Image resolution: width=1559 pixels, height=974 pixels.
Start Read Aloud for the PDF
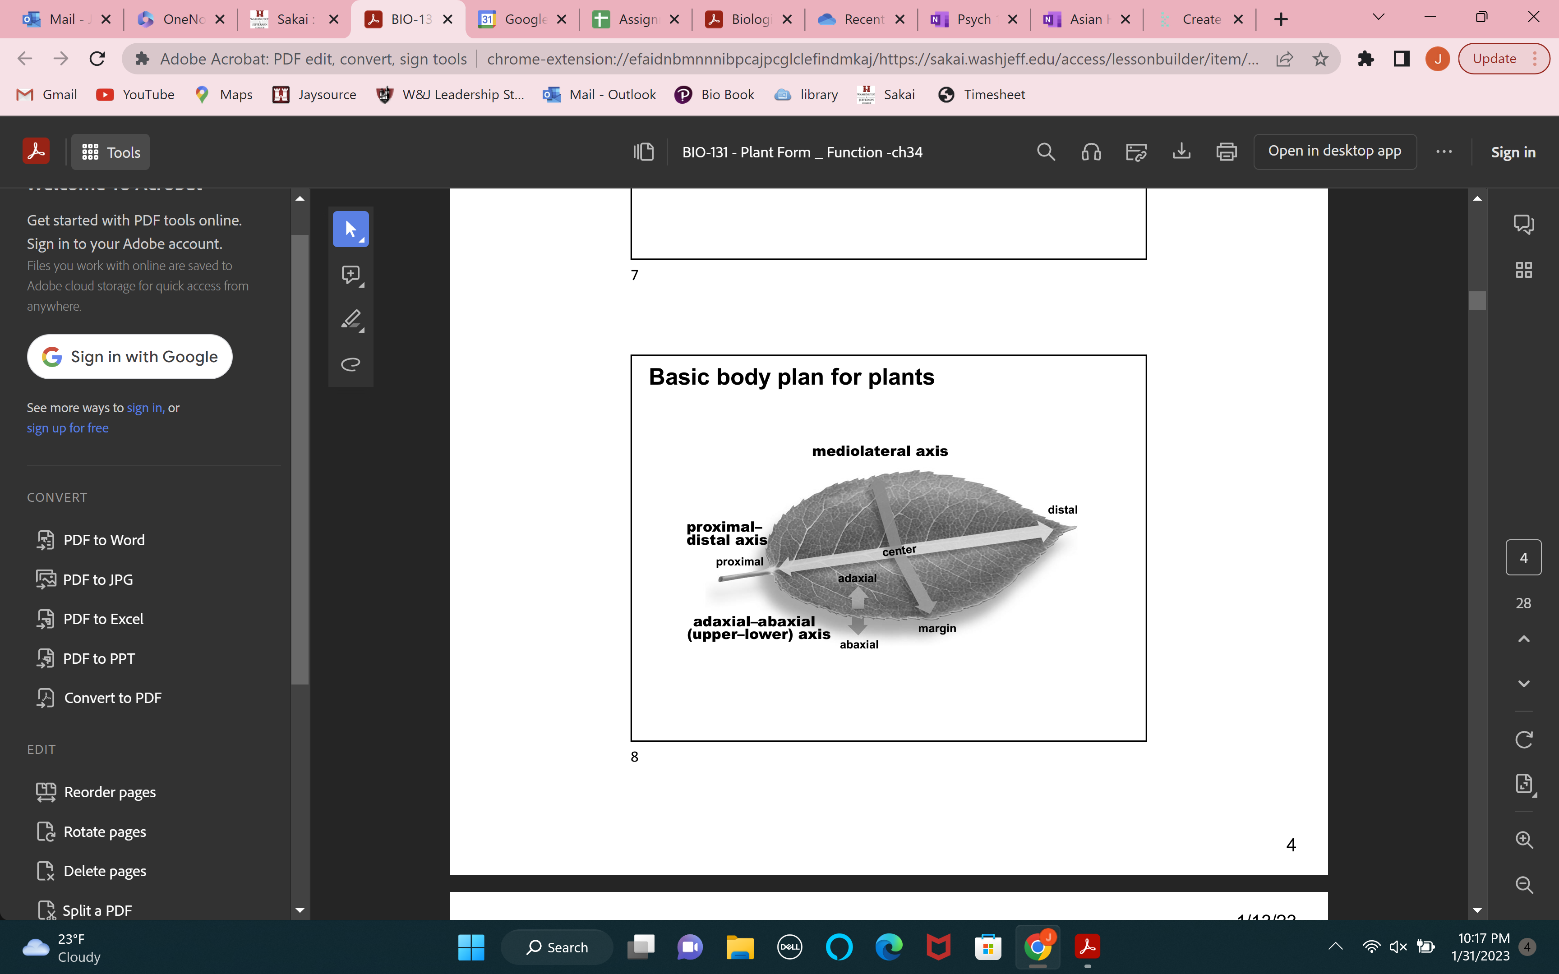click(x=1091, y=152)
